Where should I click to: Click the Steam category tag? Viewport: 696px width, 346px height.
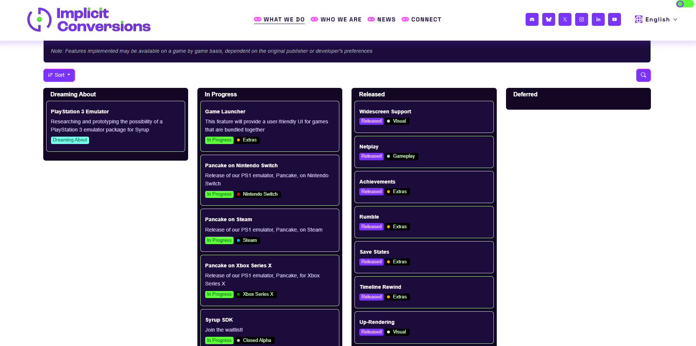point(247,240)
